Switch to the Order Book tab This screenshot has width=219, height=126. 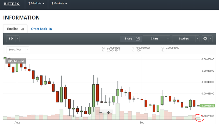[42, 29]
